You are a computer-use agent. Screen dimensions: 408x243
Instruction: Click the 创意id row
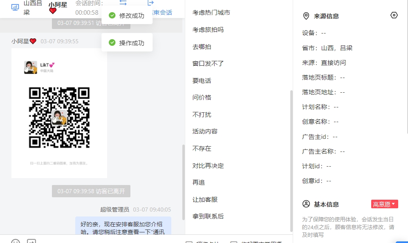point(316,181)
